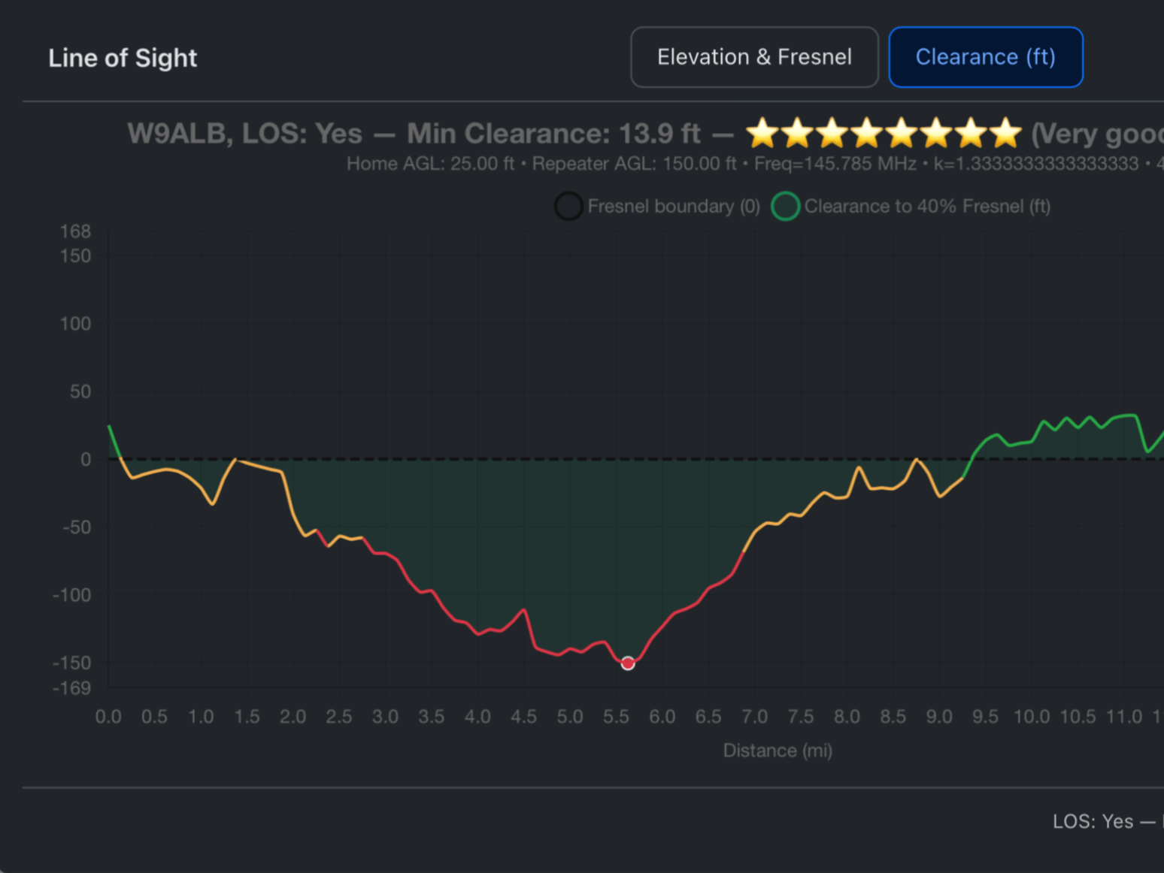Click the 10.0 tick on distance axis

pyautogui.click(x=1031, y=717)
